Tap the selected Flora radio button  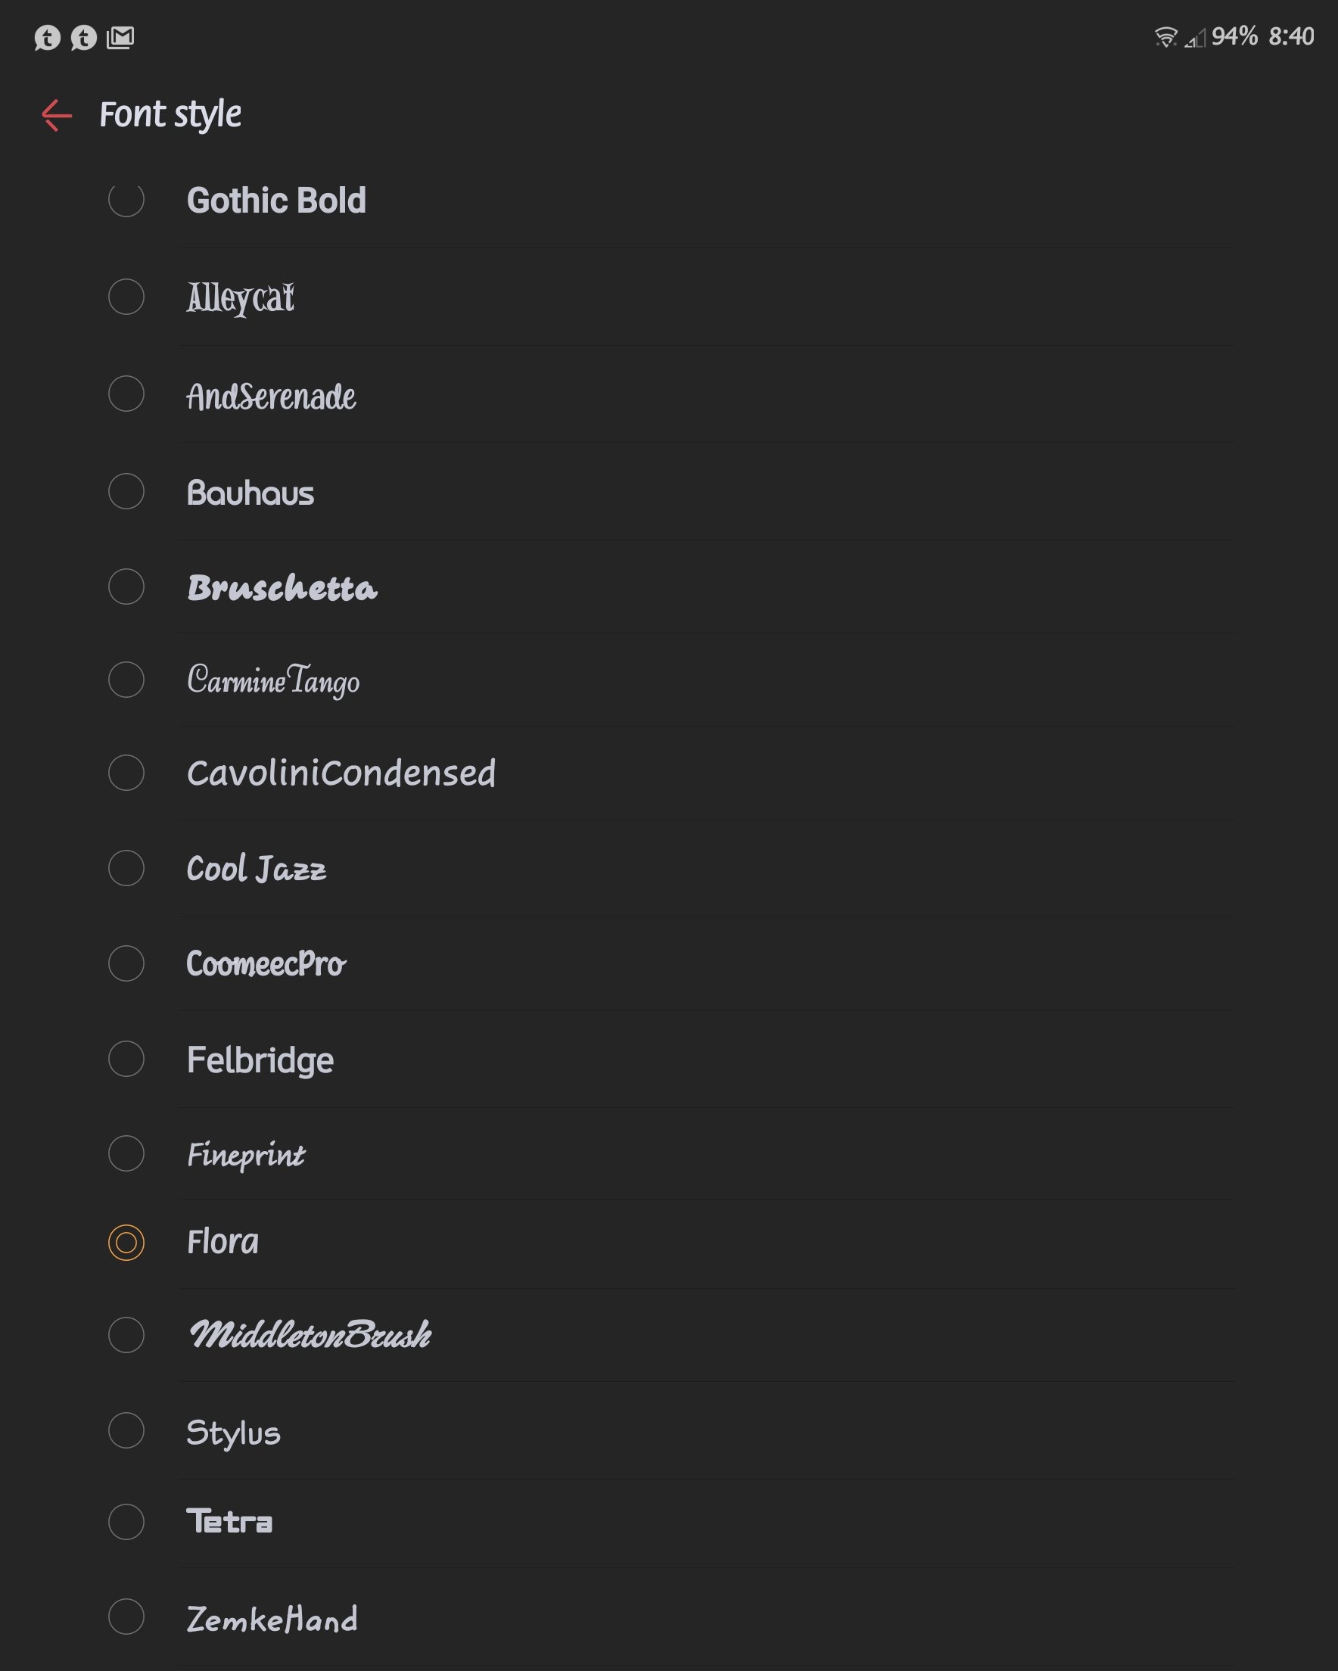pyautogui.click(x=126, y=1243)
